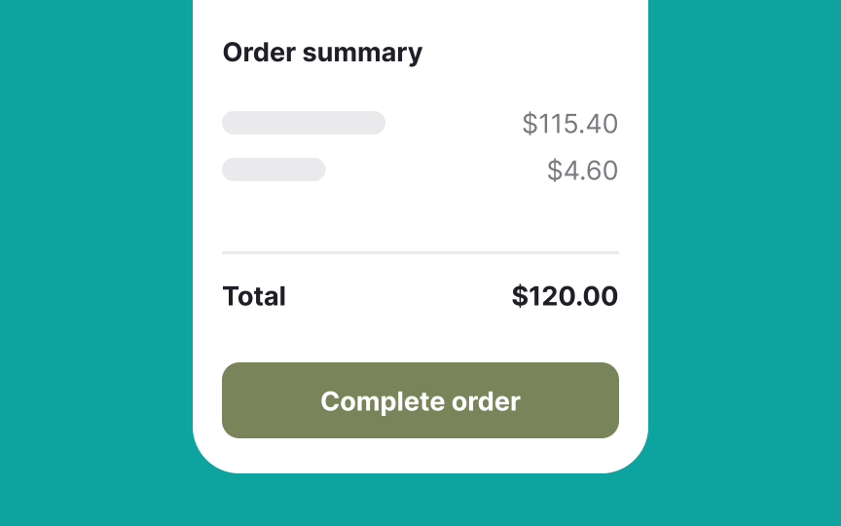Select the $4.60 line item price
This screenshot has width=841, height=526.
(582, 170)
